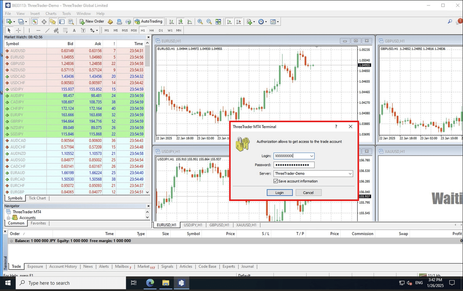Select the Crosshair tool

click(18, 30)
